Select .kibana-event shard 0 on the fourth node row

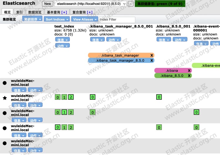(x=197, y=127)
